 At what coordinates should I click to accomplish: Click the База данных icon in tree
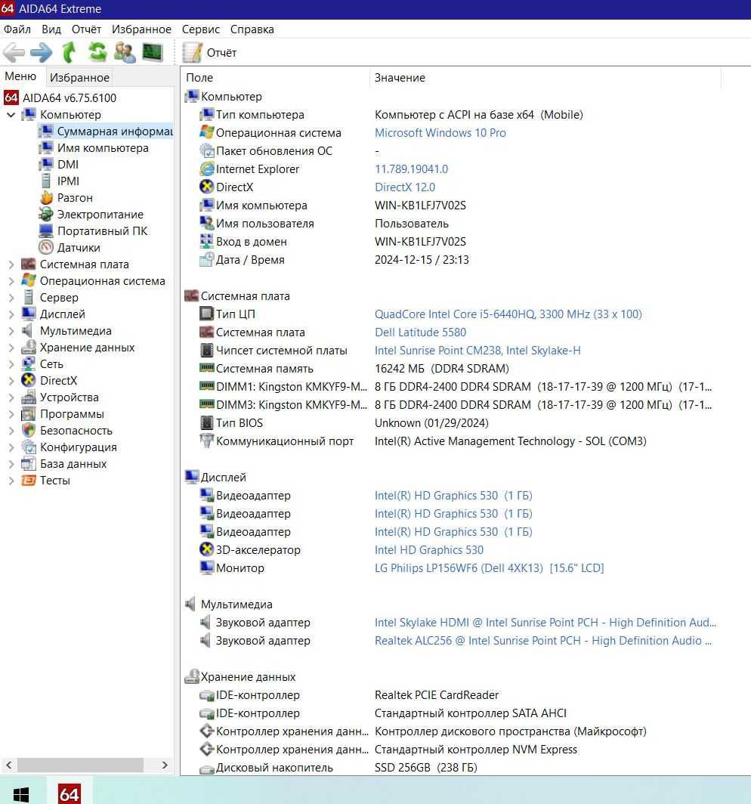coord(29,463)
